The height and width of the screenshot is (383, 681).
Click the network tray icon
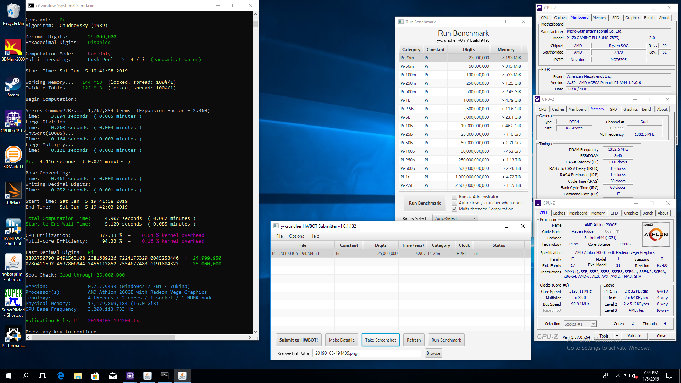coord(627,376)
